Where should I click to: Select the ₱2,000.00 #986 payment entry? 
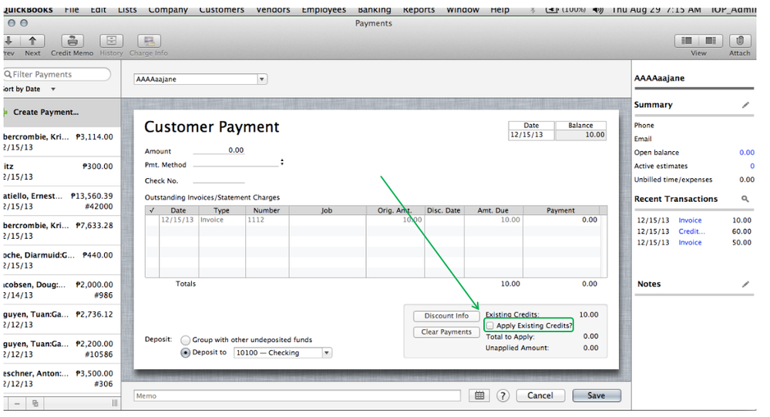(60, 290)
